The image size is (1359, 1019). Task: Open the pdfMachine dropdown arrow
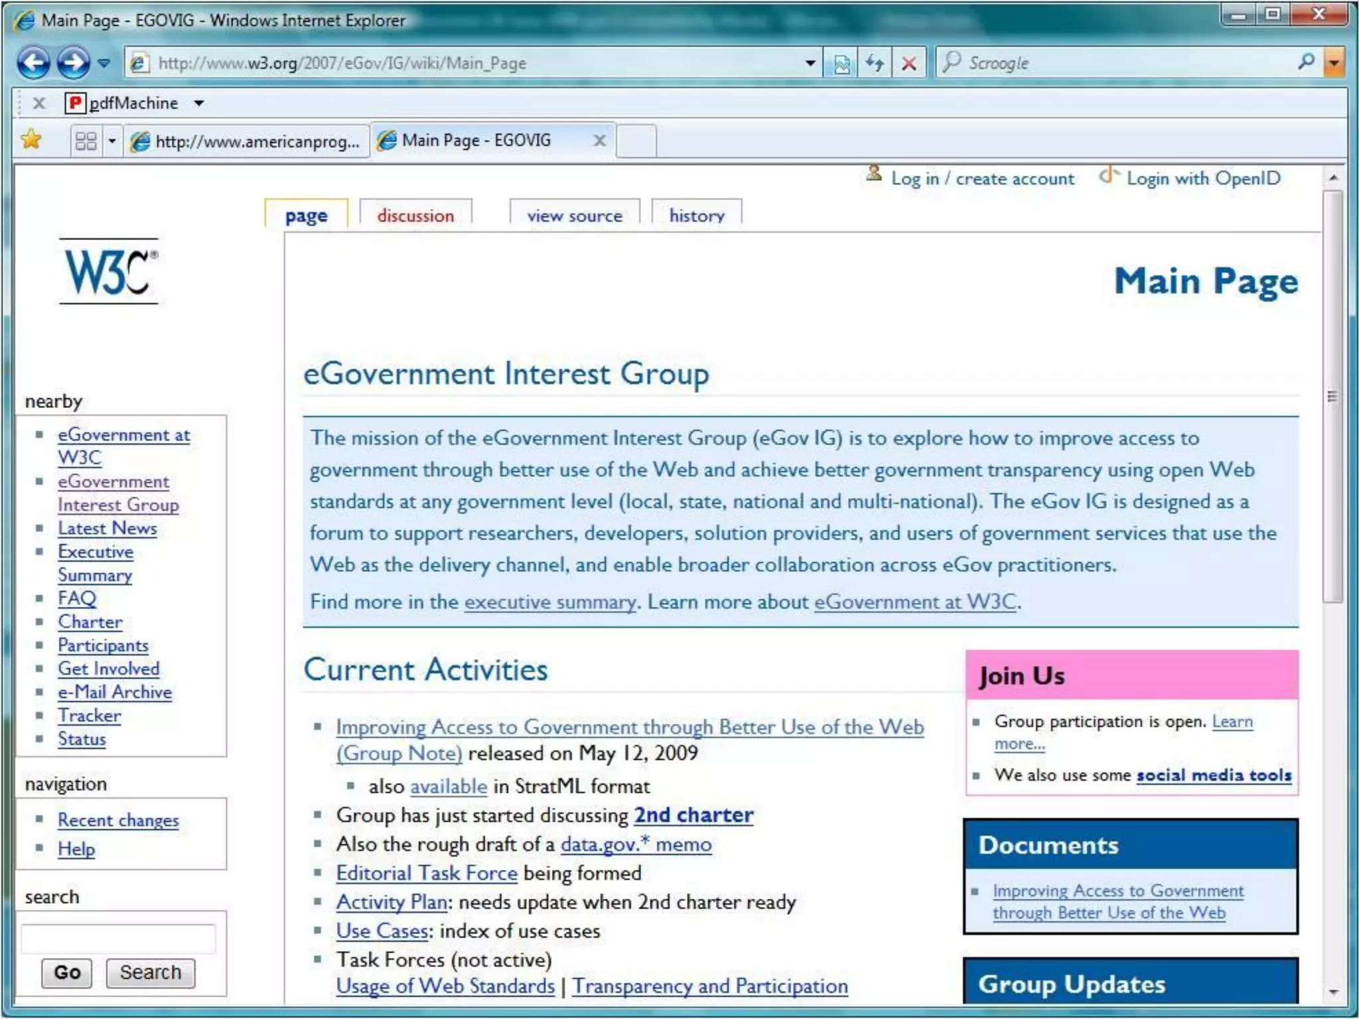[198, 103]
